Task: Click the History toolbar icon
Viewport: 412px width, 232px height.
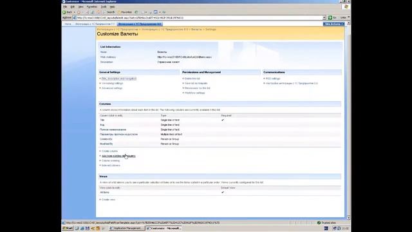Action: pos(136,12)
